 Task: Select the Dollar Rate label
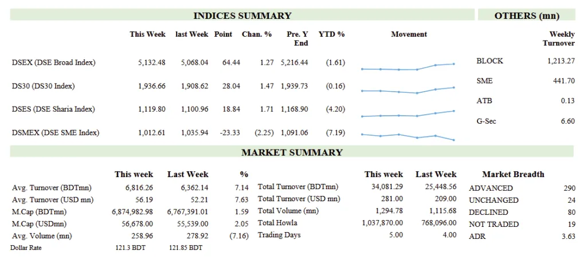click(x=26, y=248)
